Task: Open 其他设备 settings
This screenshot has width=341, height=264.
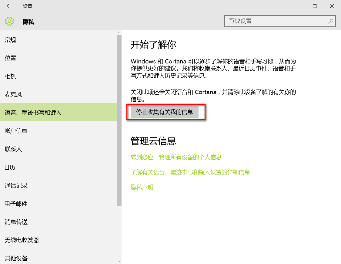Action: pyautogui.click(x=59, y=258)
